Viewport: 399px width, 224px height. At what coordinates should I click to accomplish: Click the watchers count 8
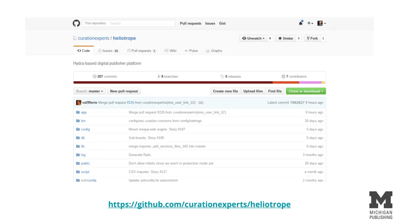pos(270,38)
